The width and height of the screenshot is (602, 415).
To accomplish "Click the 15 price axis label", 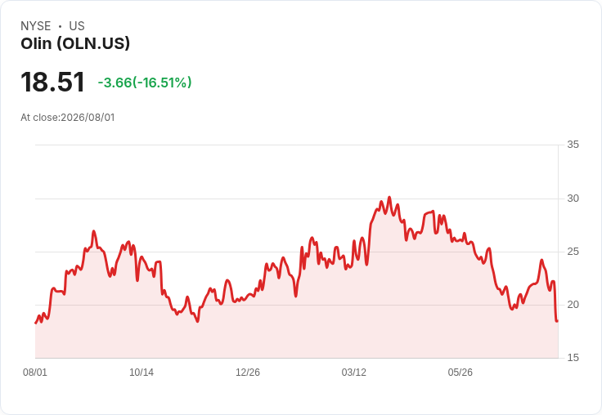I will 573,358.
